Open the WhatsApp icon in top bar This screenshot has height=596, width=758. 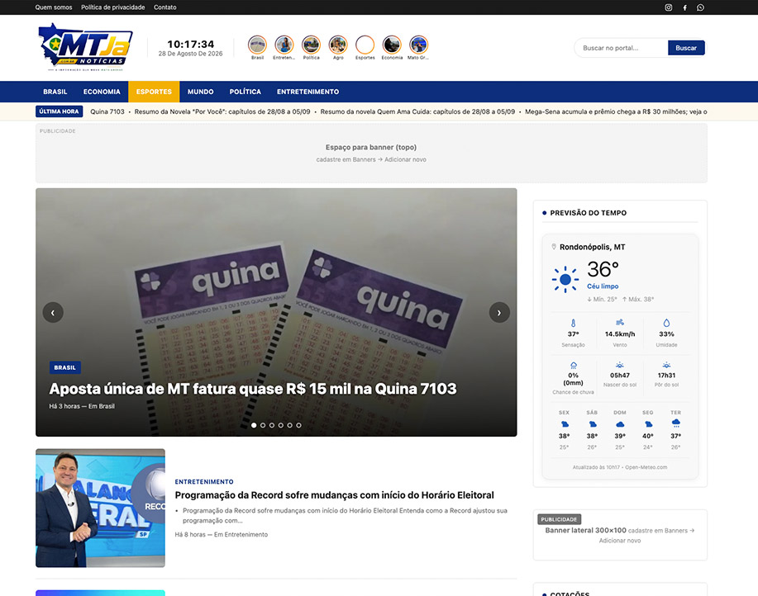pos(700,7)
